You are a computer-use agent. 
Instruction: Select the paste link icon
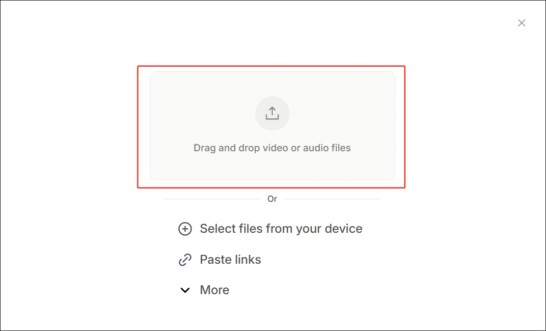(185, 259)
